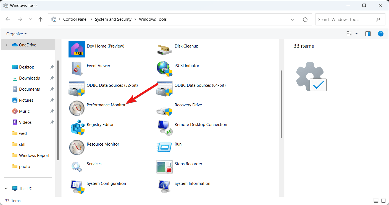
Task: Switch to large icons view in status bar
Action: coord(384,201)
